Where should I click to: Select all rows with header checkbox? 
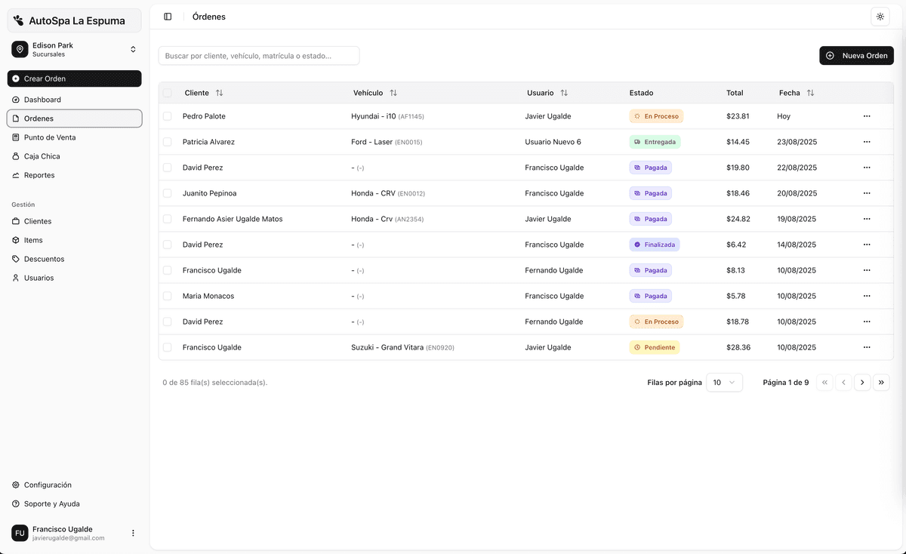[x=168, y=93]
